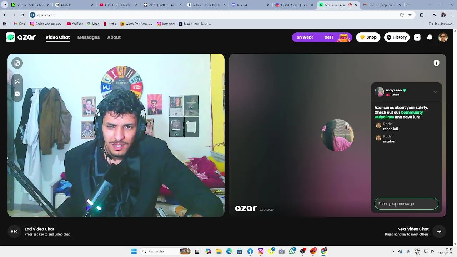
Task: Switch to the Video Chat tab
Action: (57, 37)
